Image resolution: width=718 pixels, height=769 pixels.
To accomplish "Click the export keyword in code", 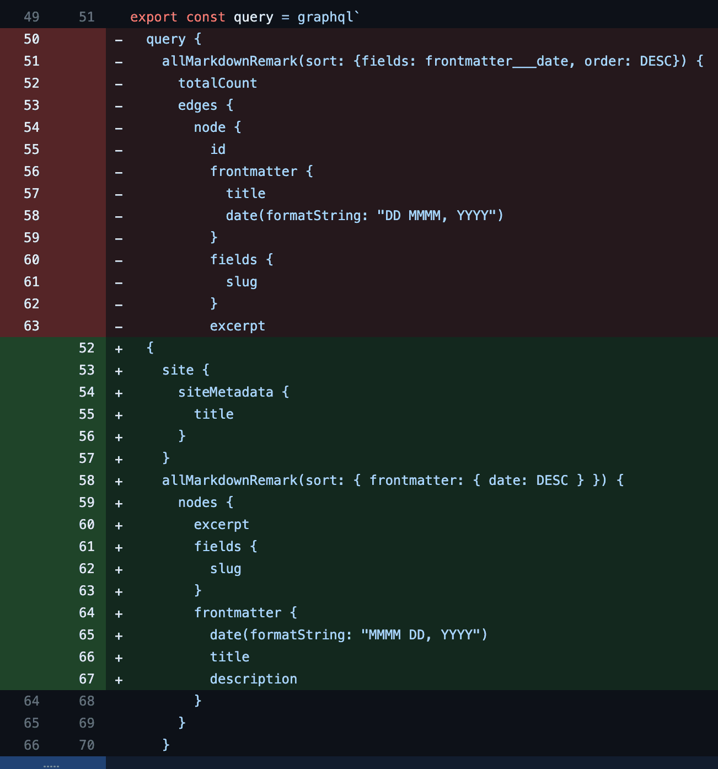I will [x=154, y=17].
